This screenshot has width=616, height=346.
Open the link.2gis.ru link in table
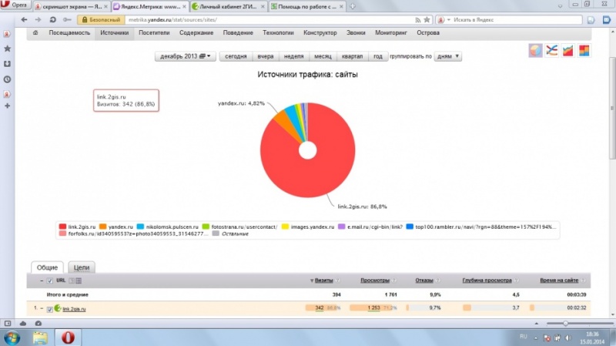pos(74,309)
